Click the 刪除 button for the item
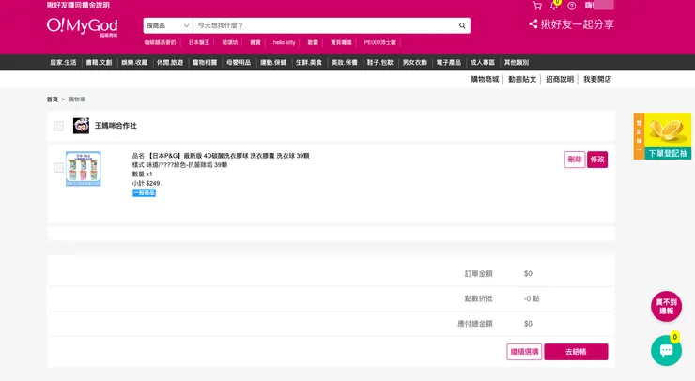The height and width of the screenshot is (381, 695). click(575, 160)
